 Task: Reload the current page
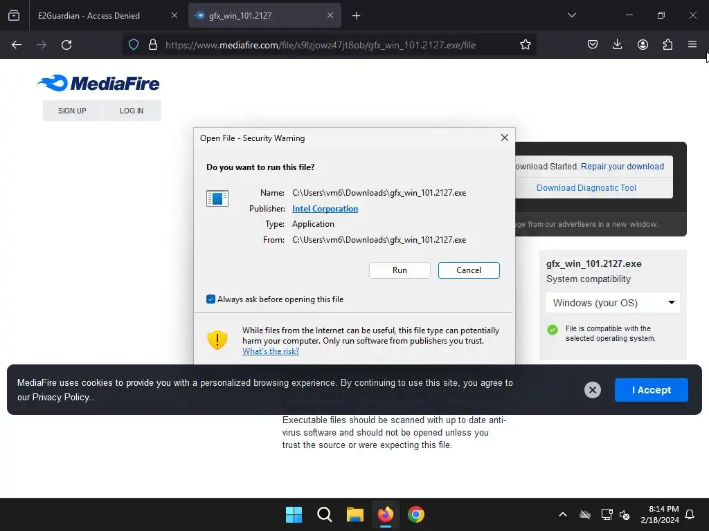[x=66, y=45]
